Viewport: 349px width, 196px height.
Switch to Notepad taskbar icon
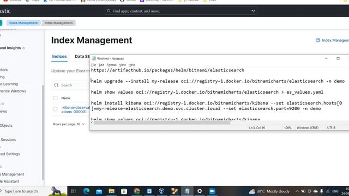tap(187, 191)
